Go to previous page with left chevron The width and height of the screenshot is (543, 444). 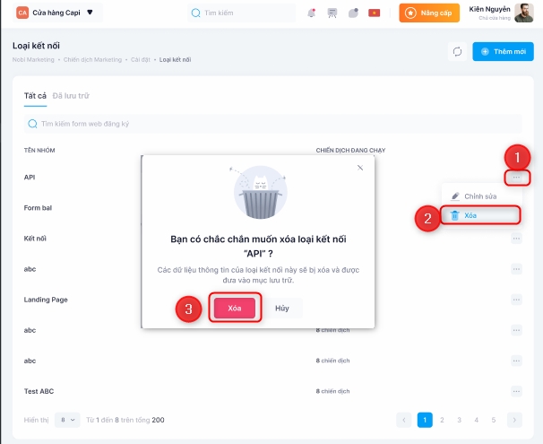[x=404, y=420]
